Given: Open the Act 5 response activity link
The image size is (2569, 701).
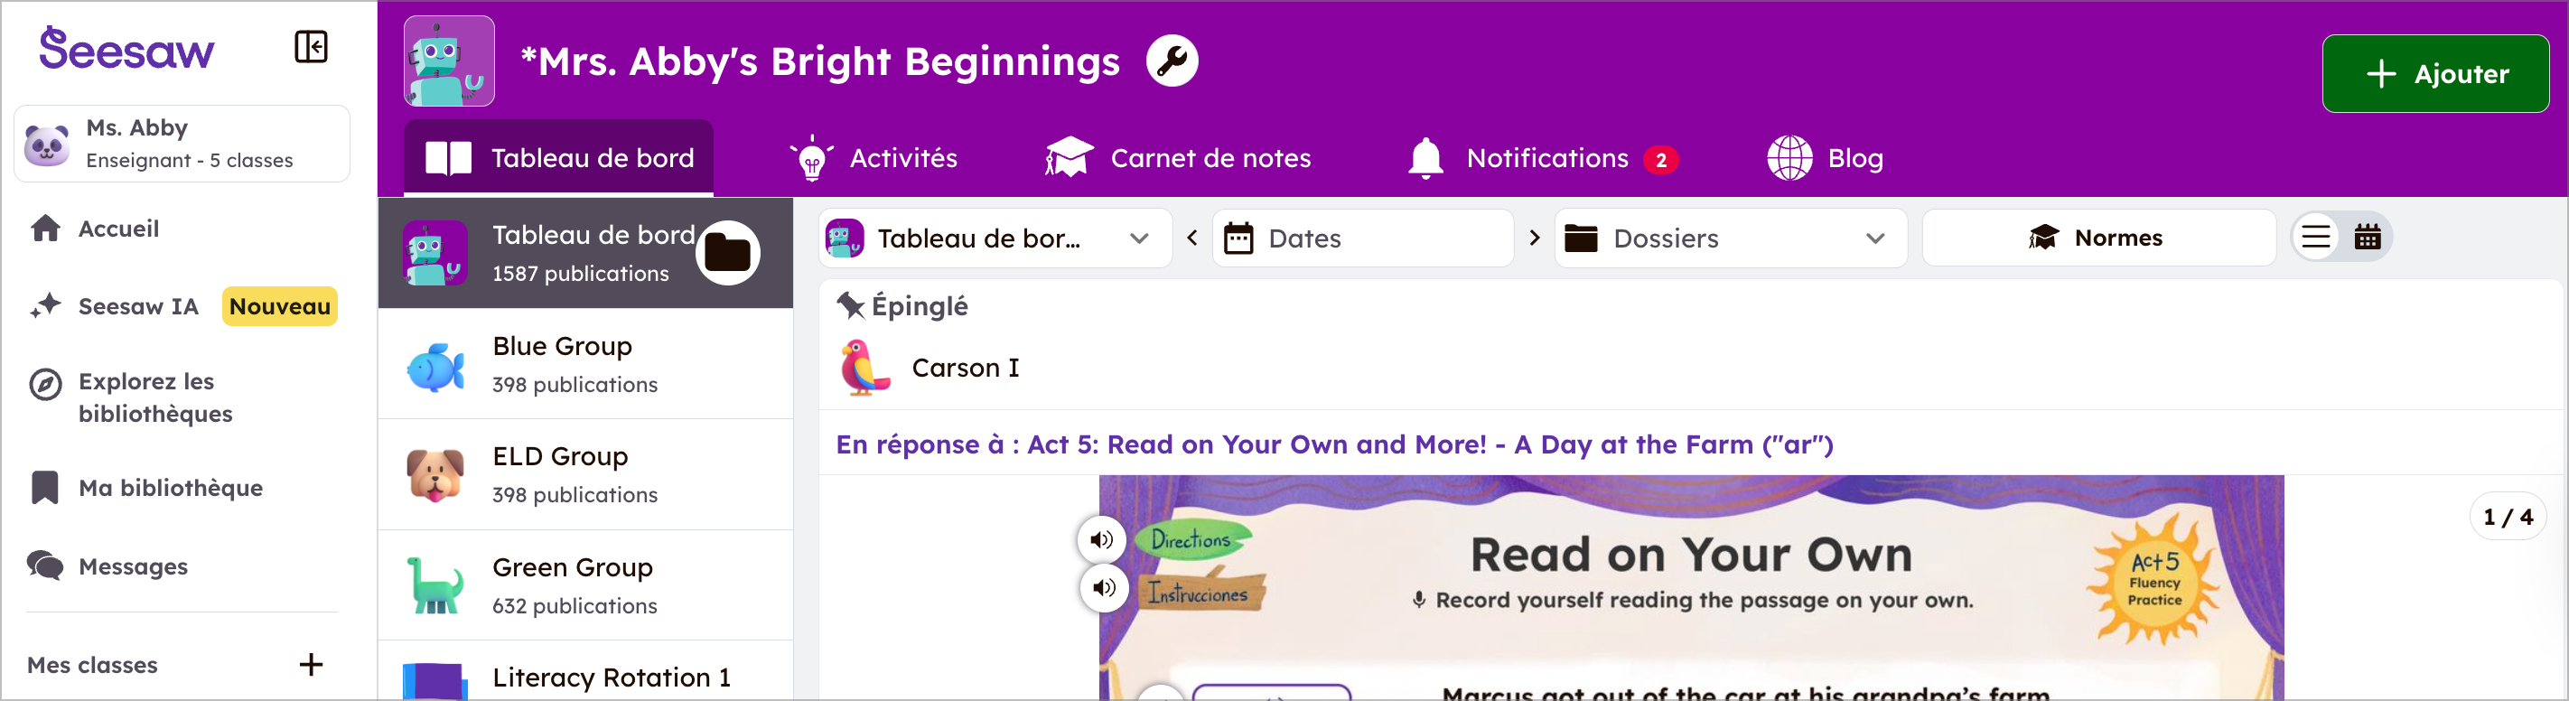Looking at the screenshot, I should pyautogui.click(x=1333, y=444).
